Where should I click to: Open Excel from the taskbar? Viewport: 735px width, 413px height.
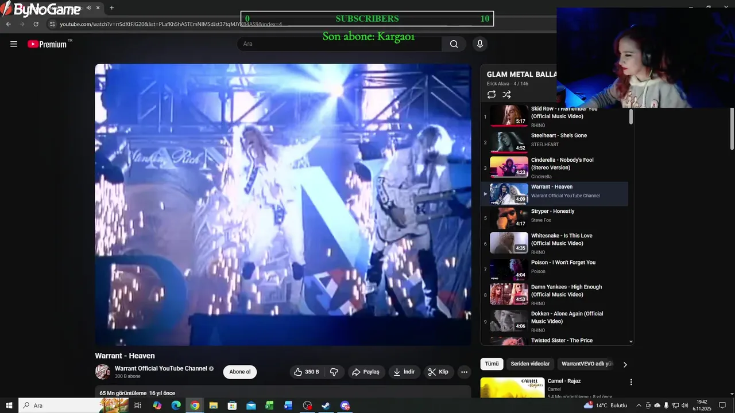pos(269,406)
